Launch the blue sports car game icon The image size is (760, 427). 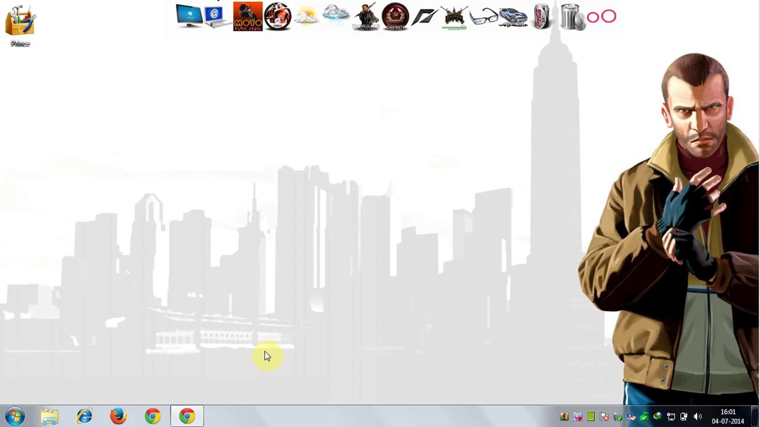tap(513, 17)
